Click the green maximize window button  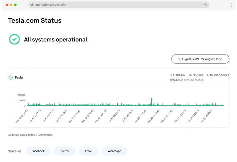click(15, 5)
